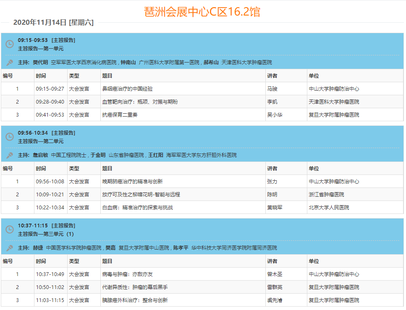Click the date heading 2020年11月14日 [星期六]
This screenshot has width=406, height=310.
[x=53, y=23]
